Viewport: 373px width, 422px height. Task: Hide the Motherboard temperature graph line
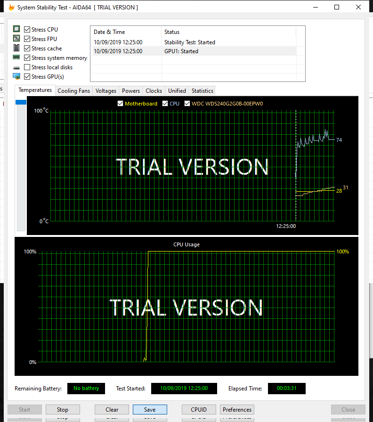point(120,104)
